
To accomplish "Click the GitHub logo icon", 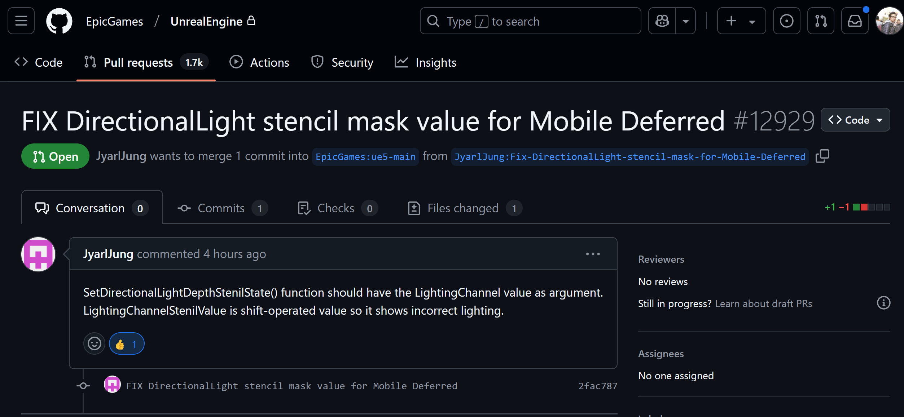I will click(x=59, y=21).
